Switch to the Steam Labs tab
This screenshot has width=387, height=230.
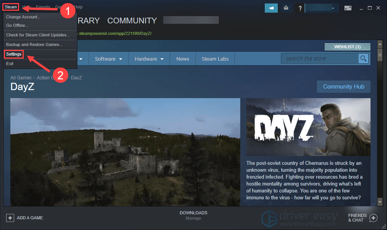click(x=215, y=59)
